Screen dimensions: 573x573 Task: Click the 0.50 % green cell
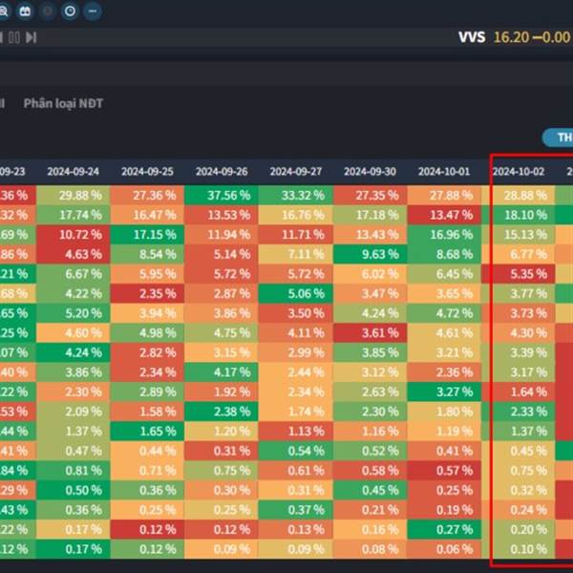pos(74,491)
